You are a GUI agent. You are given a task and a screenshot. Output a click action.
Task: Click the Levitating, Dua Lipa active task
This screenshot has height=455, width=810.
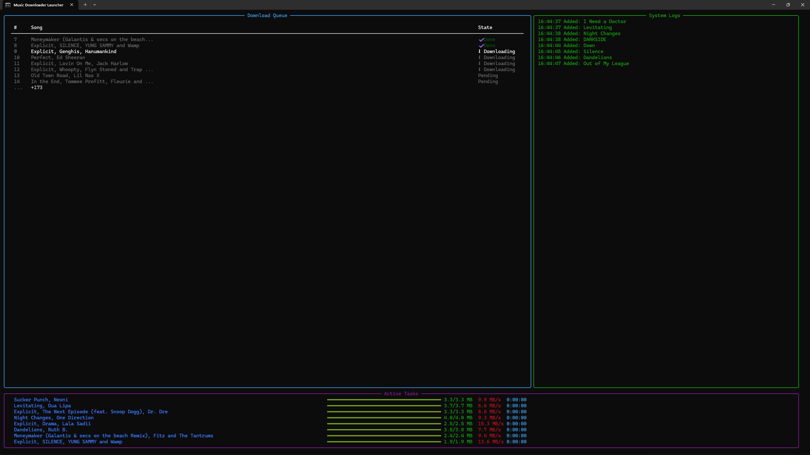point(42,406)
